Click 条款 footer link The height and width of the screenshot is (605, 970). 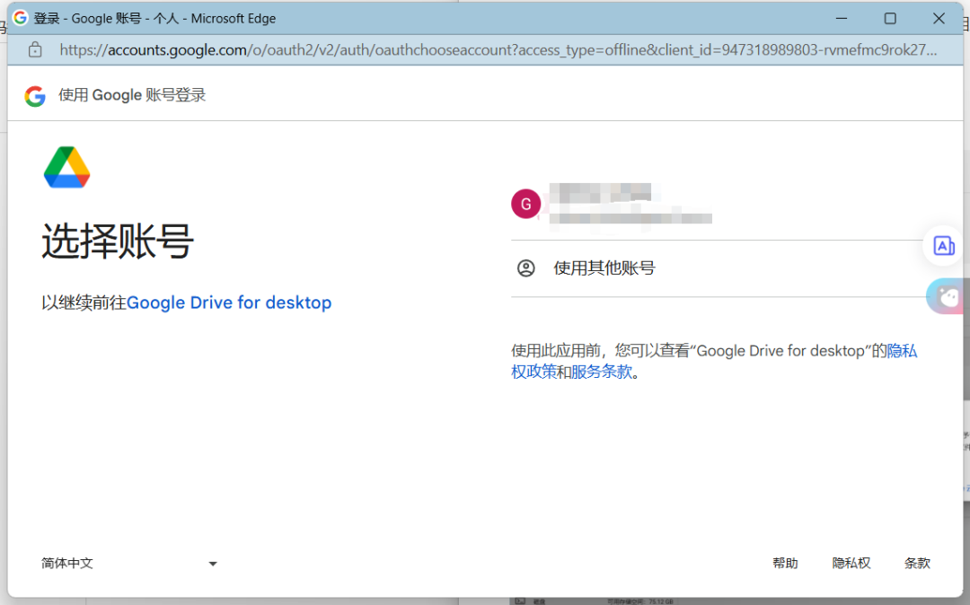tap(917, 563)
